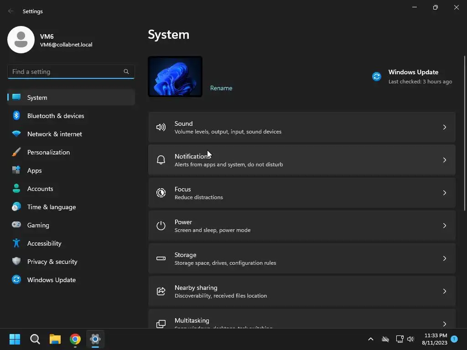This screenshot has width=467, height=350.
Task: Expand Storage settings chevron
Action: (x=444, y=258)
